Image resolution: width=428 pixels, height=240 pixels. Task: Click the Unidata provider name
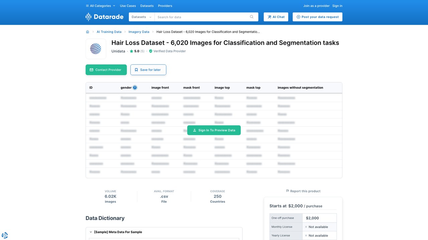tap(118, 51)
